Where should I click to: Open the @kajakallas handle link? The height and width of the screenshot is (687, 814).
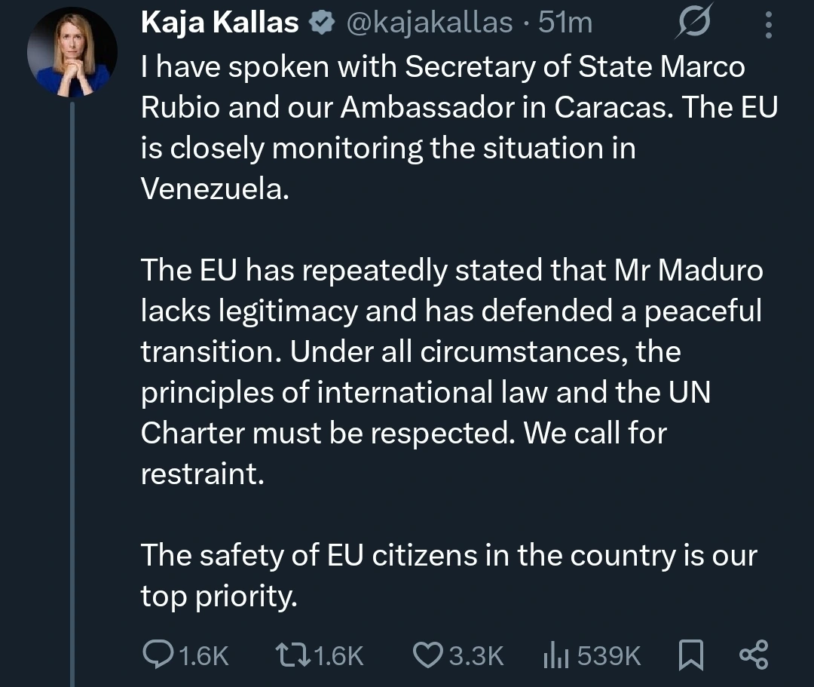click(x=430, y=23)
